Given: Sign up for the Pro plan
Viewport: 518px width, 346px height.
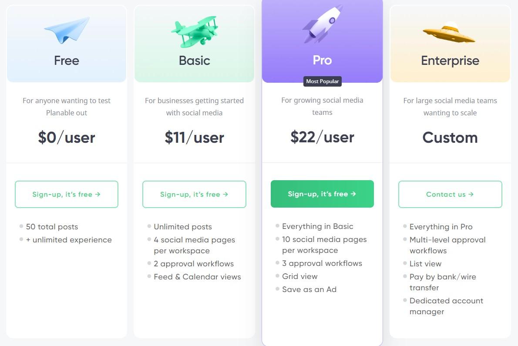Looking at the screenshot, I should pos(322,194).
